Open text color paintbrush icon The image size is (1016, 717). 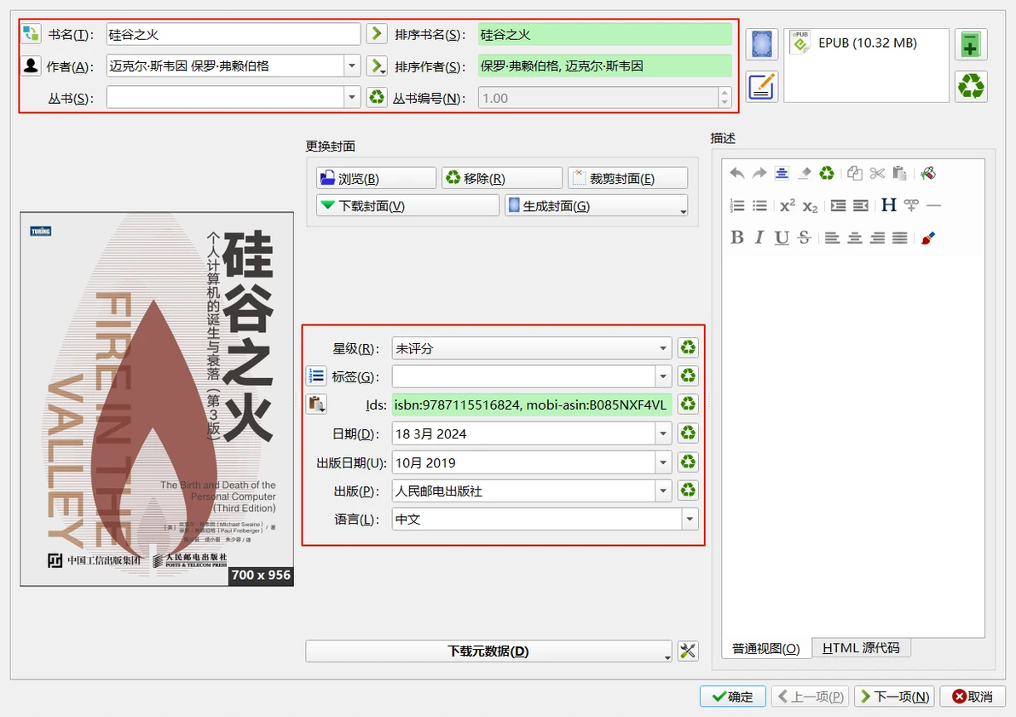tap(928, 238)
